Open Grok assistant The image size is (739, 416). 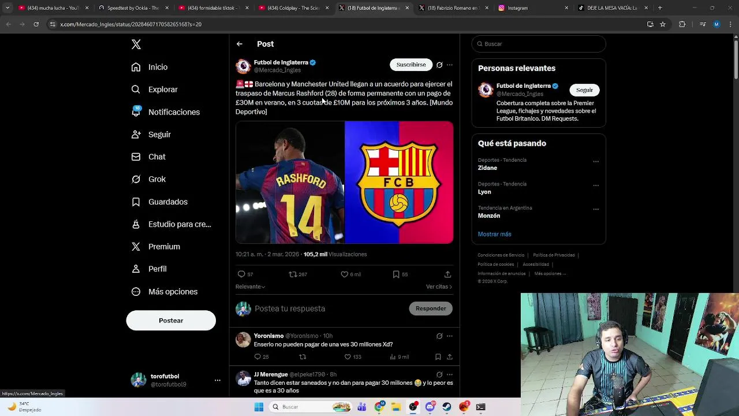tap(148, 179)
